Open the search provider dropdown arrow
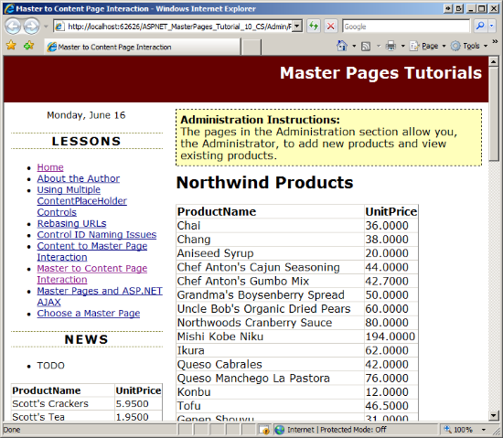Screen dimensions: 503x438 (491, 26)
